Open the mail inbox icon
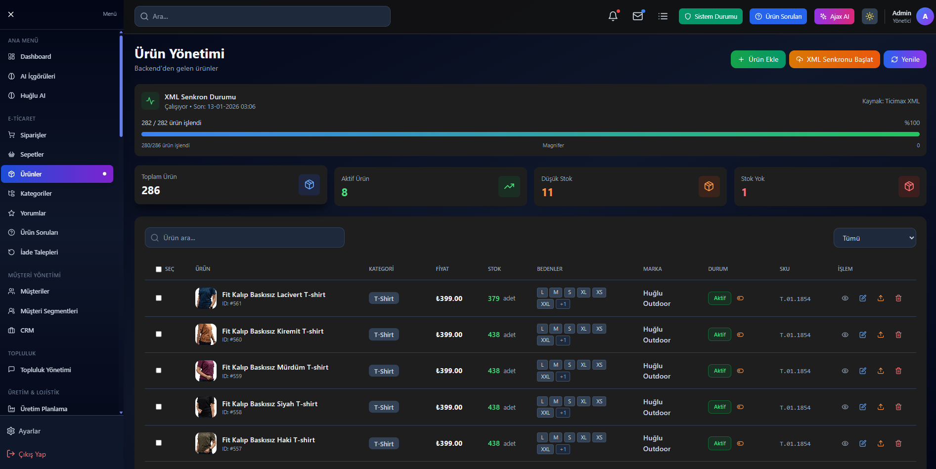Screen dimensions: 936x469 [638, 16]
